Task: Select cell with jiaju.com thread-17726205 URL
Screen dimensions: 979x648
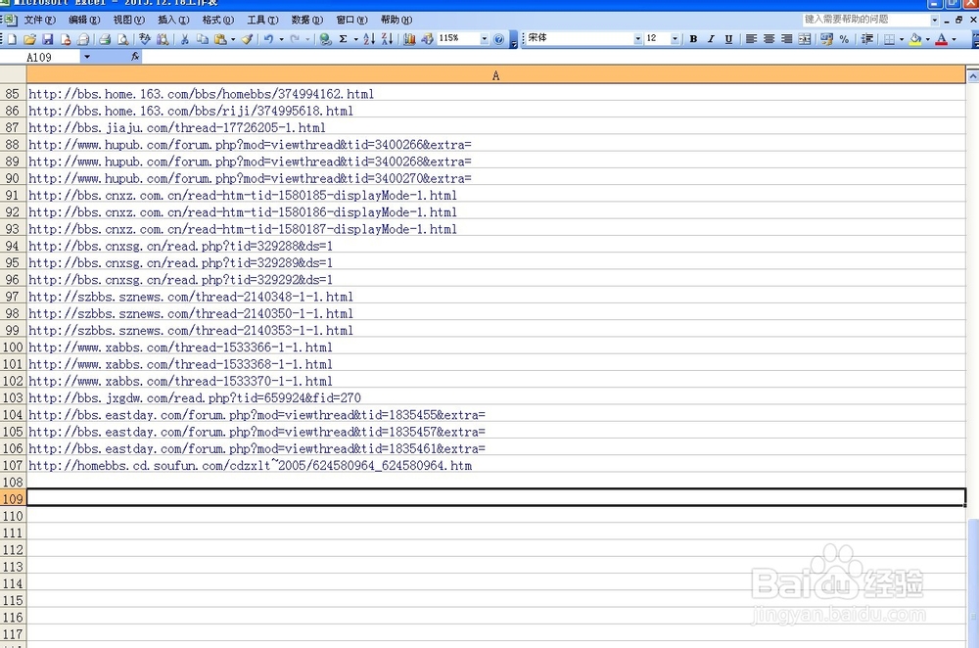Action: click(x=495, y=127)
